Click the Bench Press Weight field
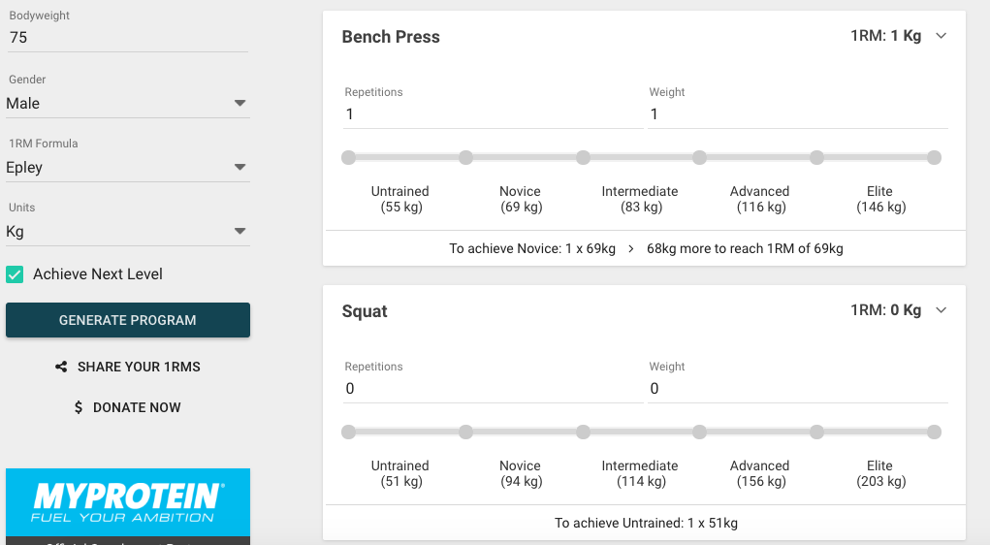This screenshot has width=990, height=545. pyautogui.click(x=798, y=114)
